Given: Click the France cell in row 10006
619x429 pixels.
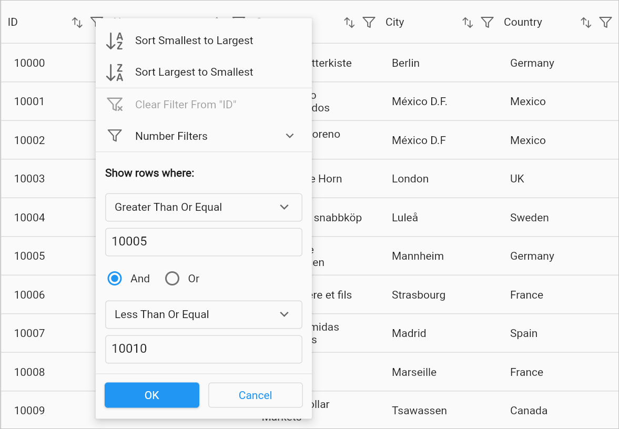Looking at the screenshot, I should tap(526, 295).
